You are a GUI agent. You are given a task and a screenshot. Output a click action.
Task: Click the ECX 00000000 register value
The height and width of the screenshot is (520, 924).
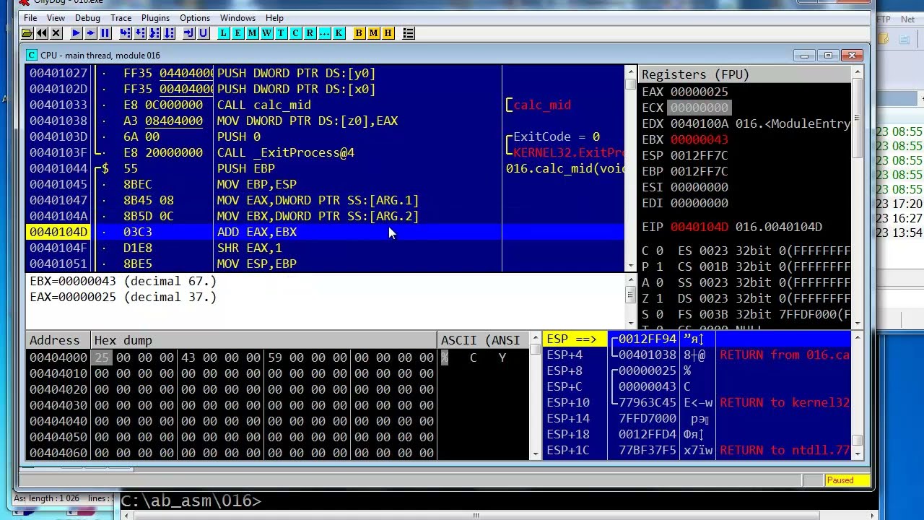click(x=699, y=108)
